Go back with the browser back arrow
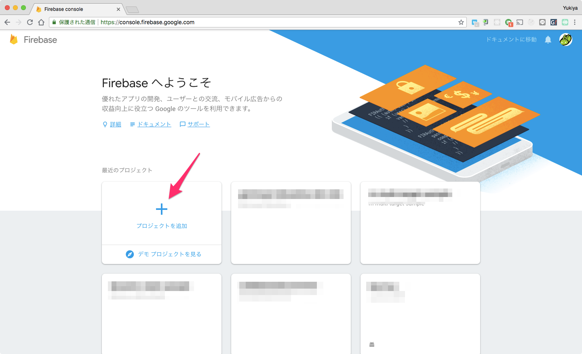This screenshot has height=354, width=582. [7, 22]
